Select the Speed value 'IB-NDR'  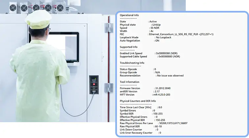tap(155, 28)
